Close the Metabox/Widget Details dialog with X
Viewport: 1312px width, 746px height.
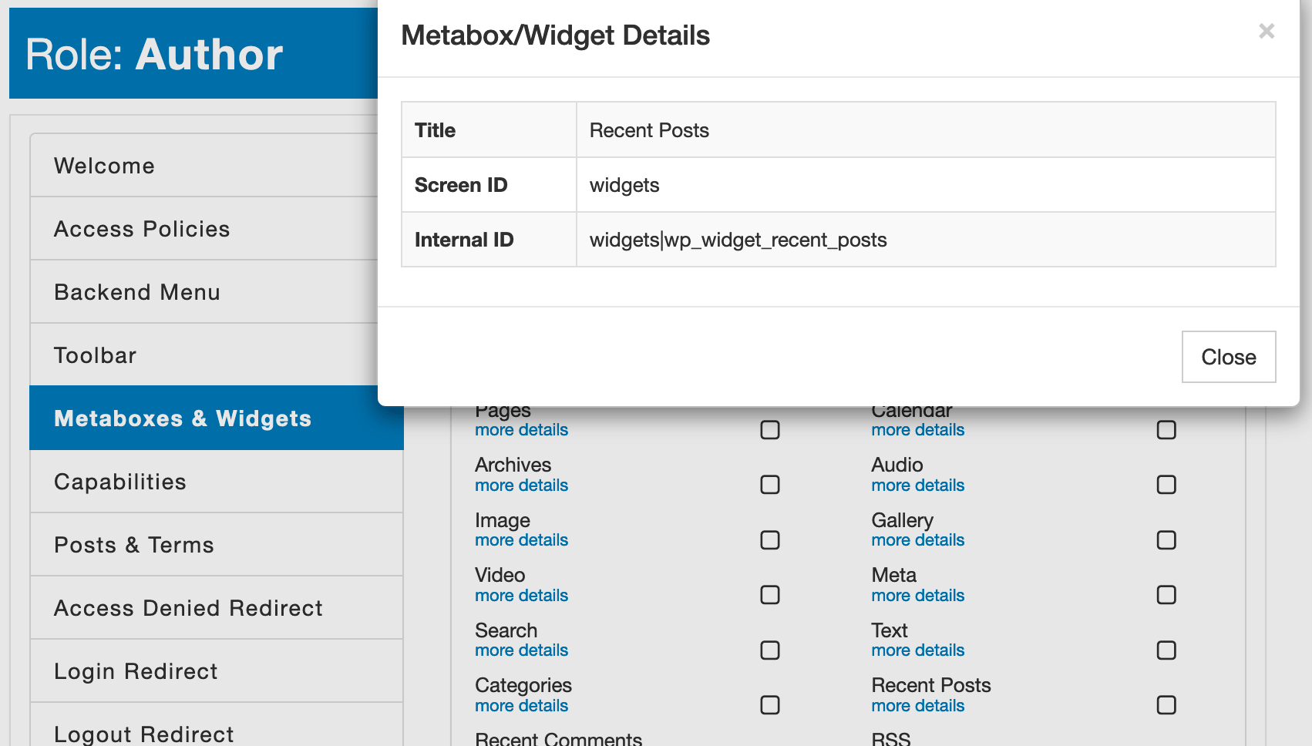point(1267,31)
